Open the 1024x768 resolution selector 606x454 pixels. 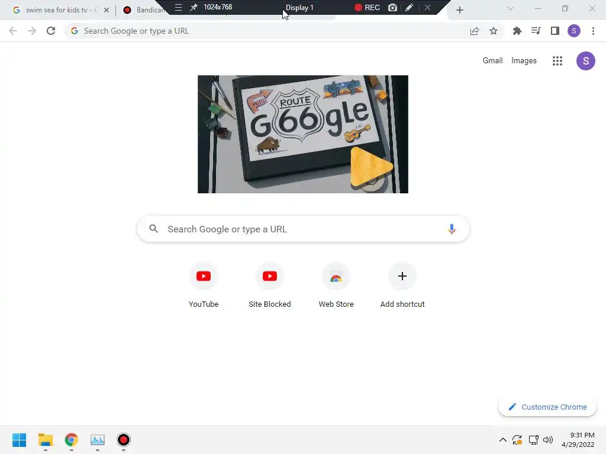(218, 7)
